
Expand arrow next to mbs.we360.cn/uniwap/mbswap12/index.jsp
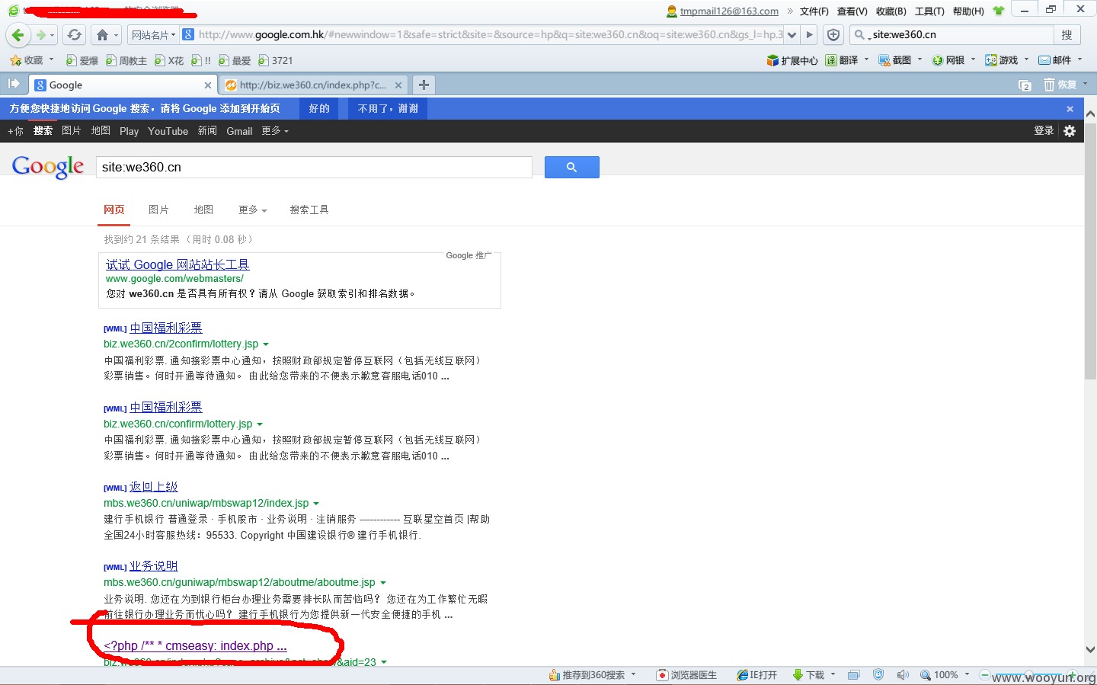point(316,504)
